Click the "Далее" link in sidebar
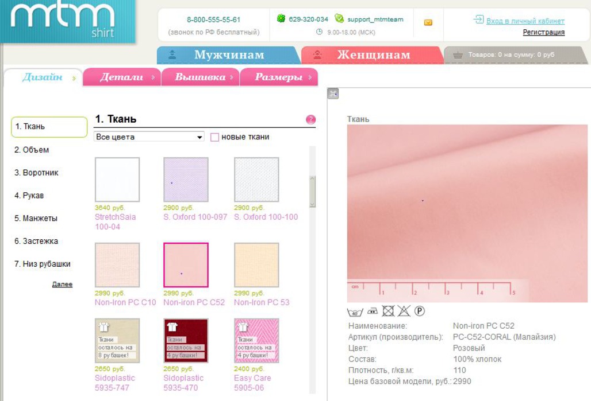This screenshot has height=401, width=591. (62, 284)
